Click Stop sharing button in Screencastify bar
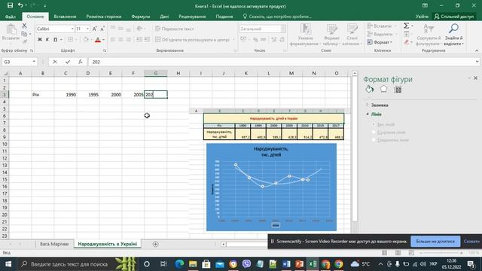The width and height of the screenshot is (482, 271). (435, 241)
